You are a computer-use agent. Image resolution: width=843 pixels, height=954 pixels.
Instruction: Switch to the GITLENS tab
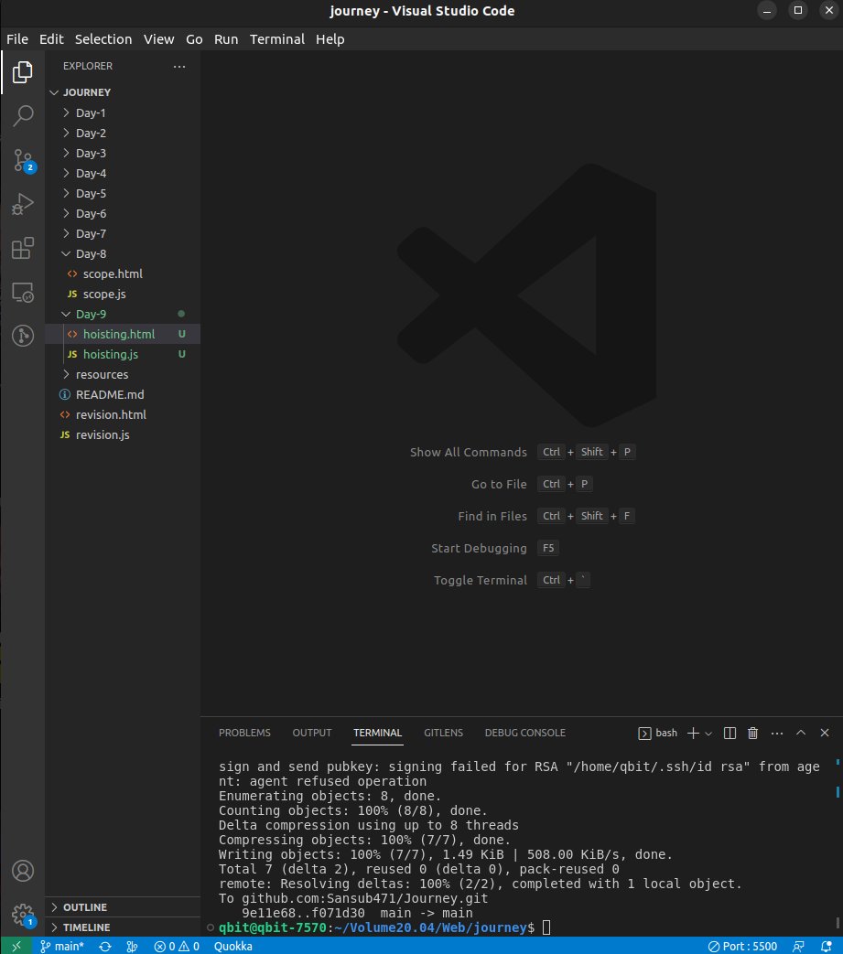pyautogui.click(x=443, y=734)
